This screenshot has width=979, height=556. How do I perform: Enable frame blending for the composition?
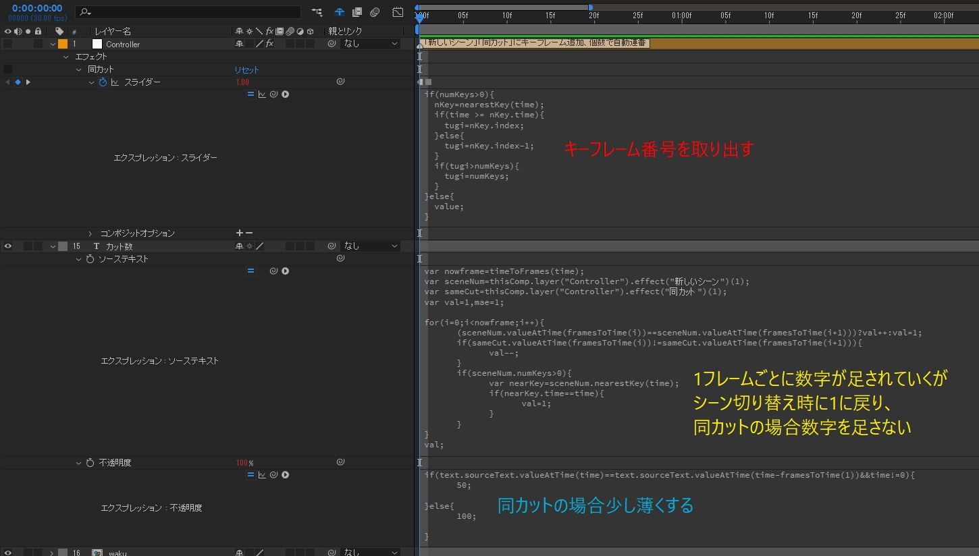(x=357, y=12)
